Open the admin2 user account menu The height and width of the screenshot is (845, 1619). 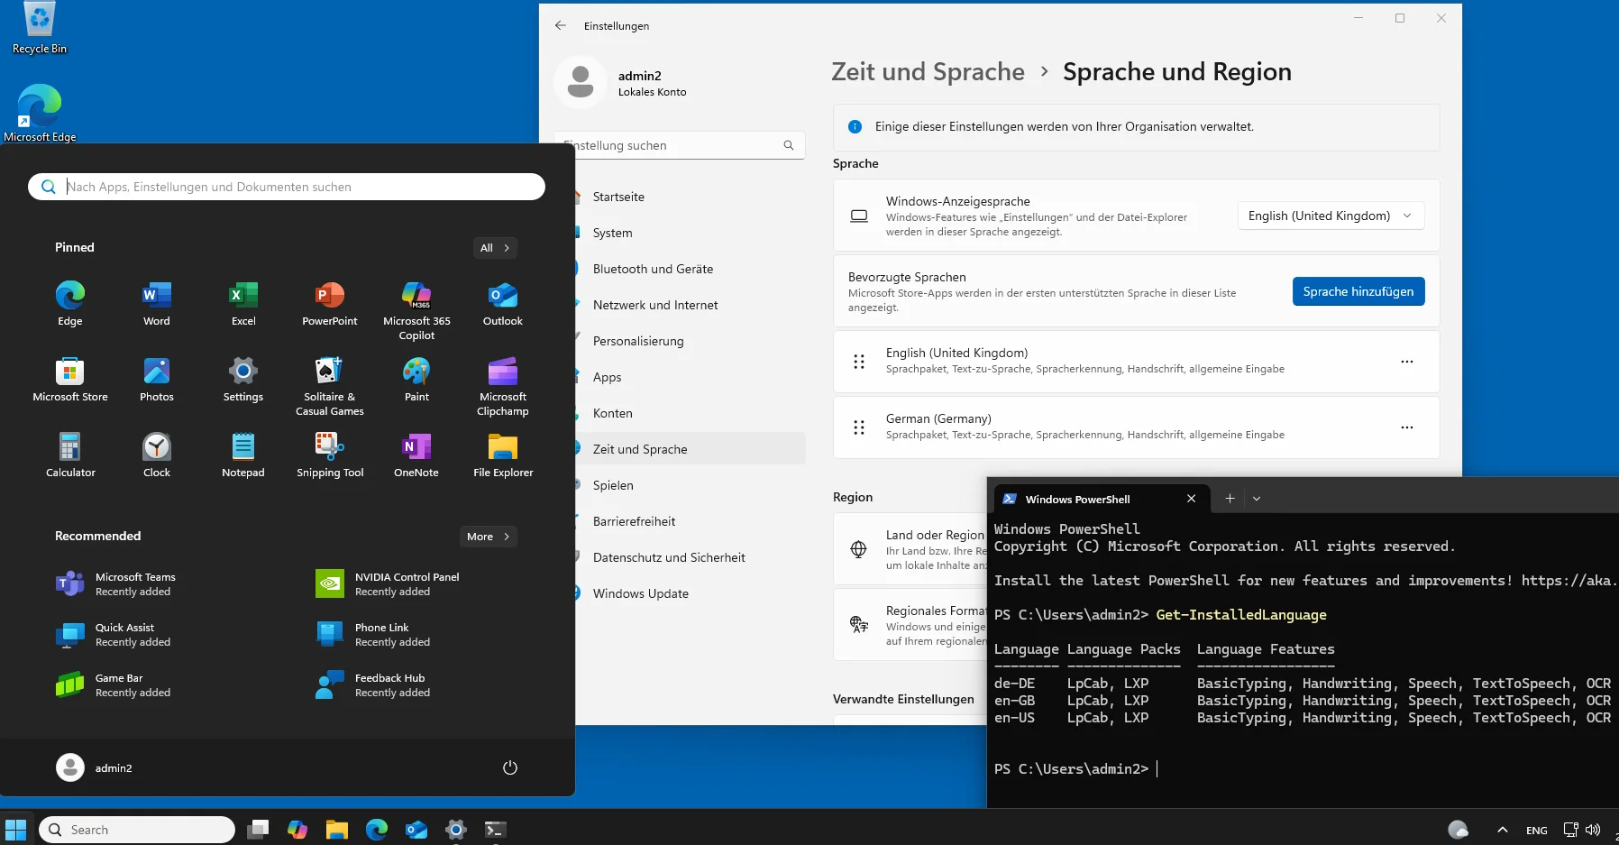pos(94,767)
